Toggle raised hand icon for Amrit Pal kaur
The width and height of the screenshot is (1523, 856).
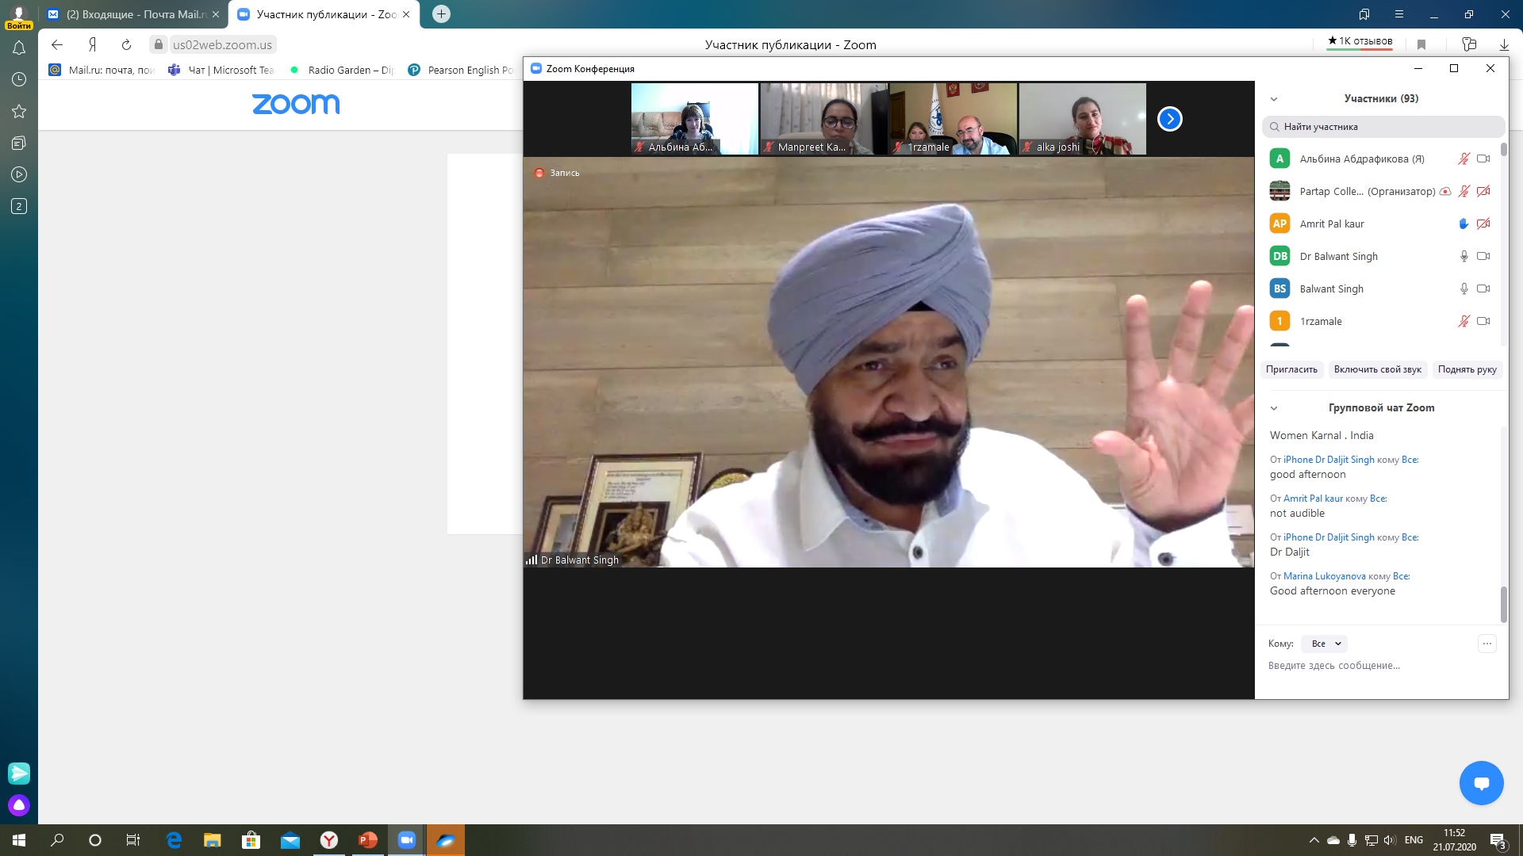1464,224
